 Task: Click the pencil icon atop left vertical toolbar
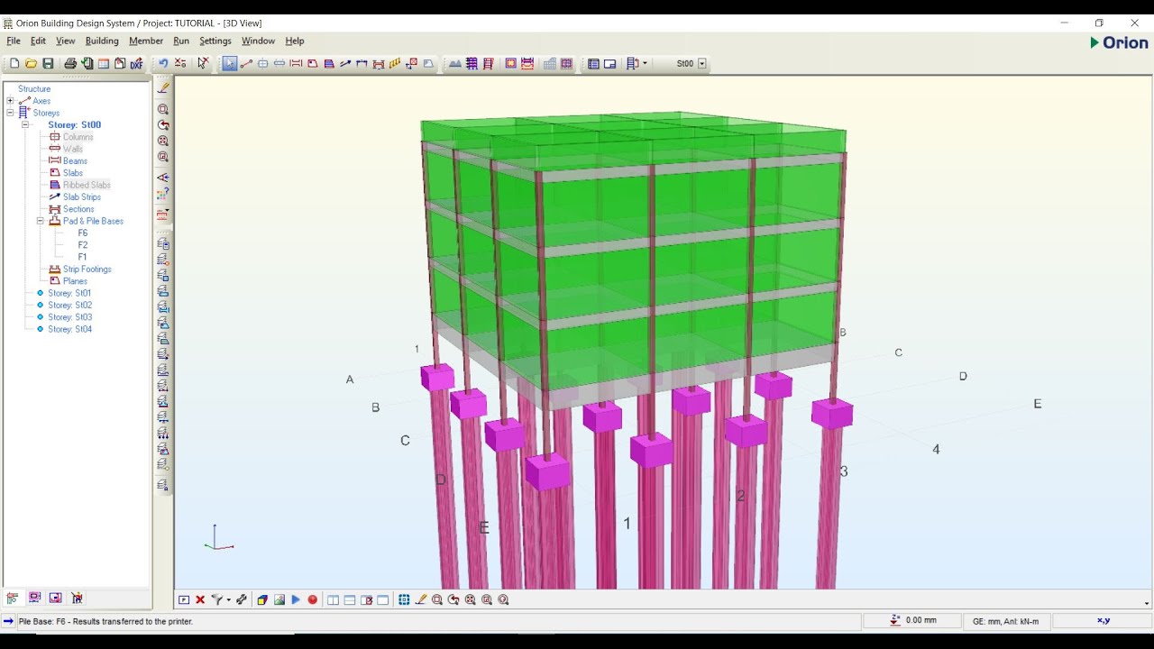pyautogui.click(x=163, y=88)
